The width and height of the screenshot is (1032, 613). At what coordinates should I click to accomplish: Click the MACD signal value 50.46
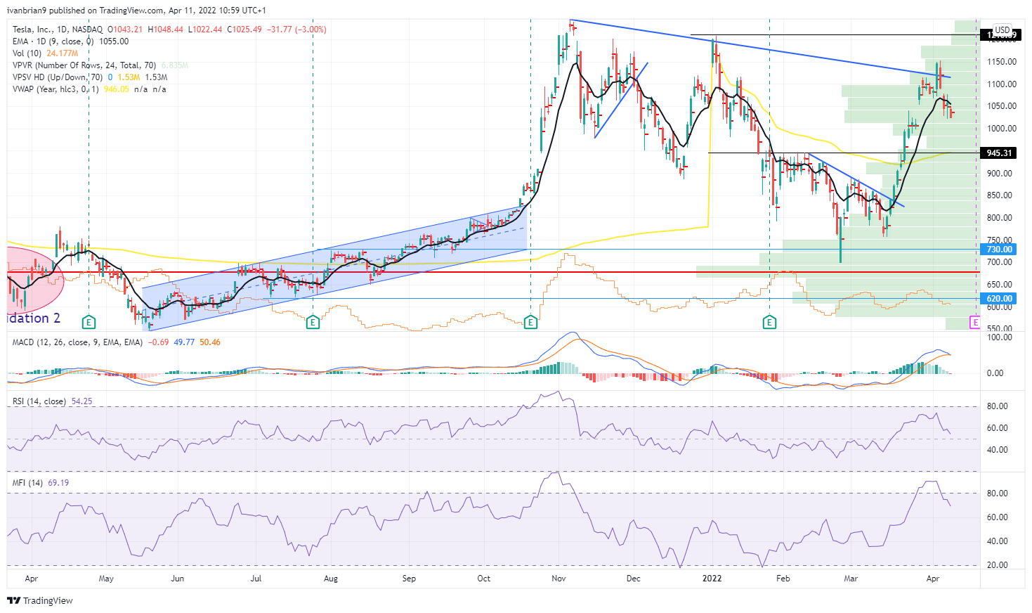[210, 342]
